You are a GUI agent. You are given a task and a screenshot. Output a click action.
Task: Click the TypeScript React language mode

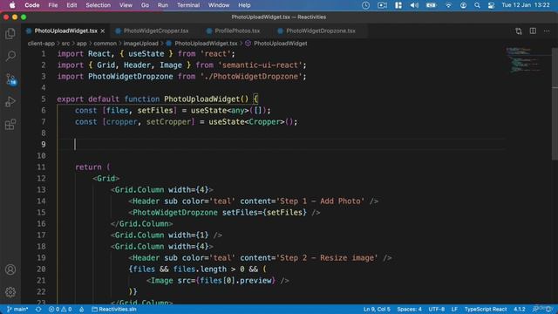(x=486, y=309)
